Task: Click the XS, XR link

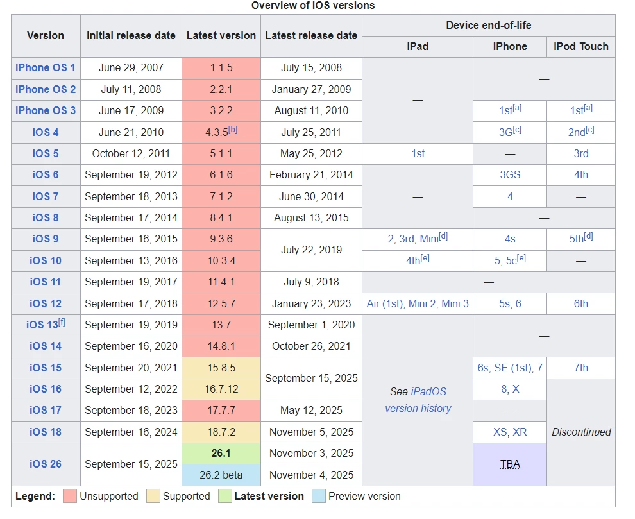Action: point(510,432)
